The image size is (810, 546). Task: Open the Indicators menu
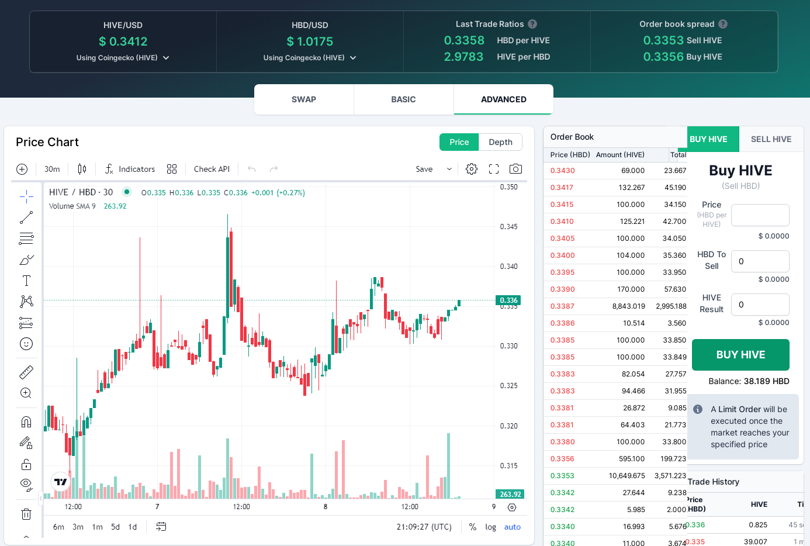(x=130, y=169)
